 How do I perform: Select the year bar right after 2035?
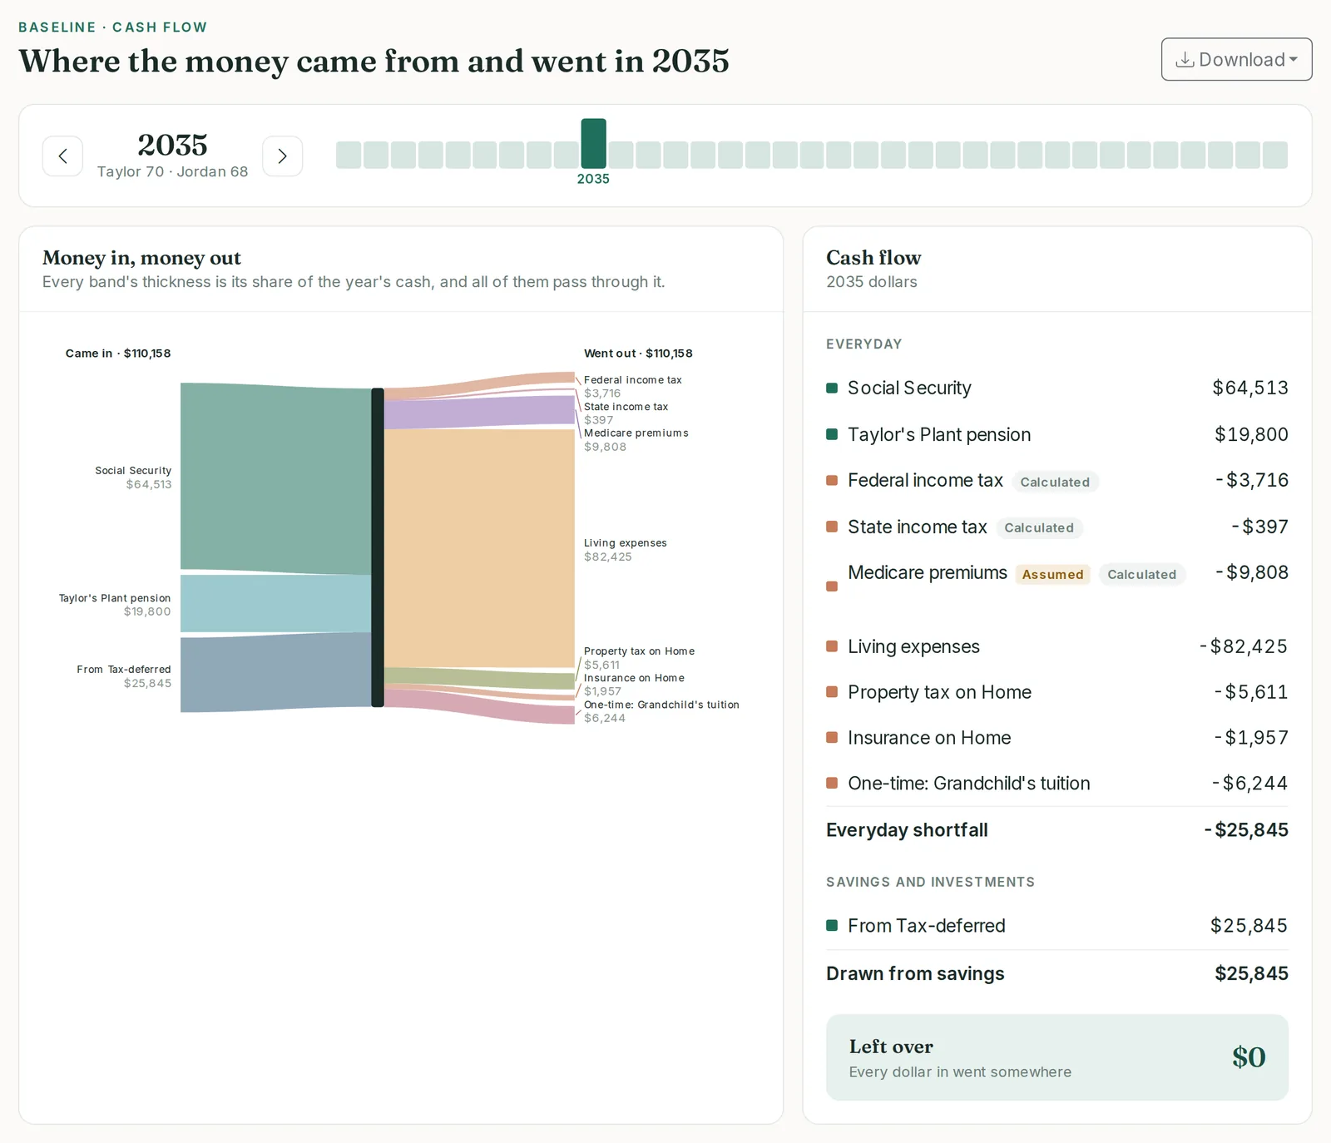tap(621, 155)
